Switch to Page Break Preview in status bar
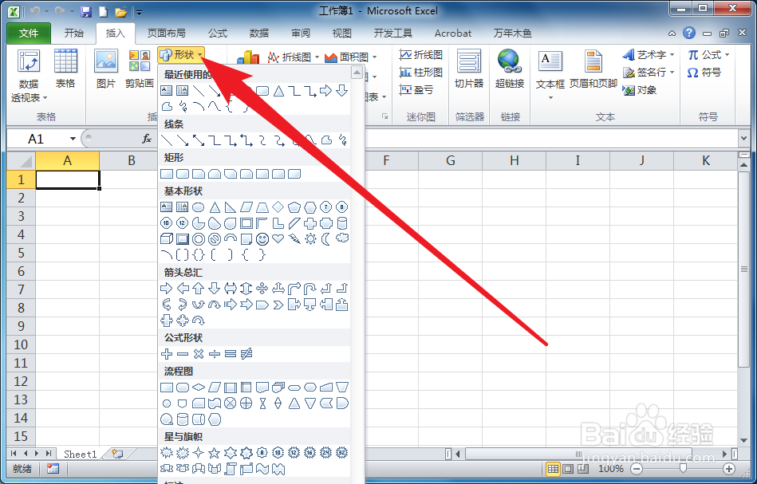Viewport: 757px width, 484px height. click(583, 469)
